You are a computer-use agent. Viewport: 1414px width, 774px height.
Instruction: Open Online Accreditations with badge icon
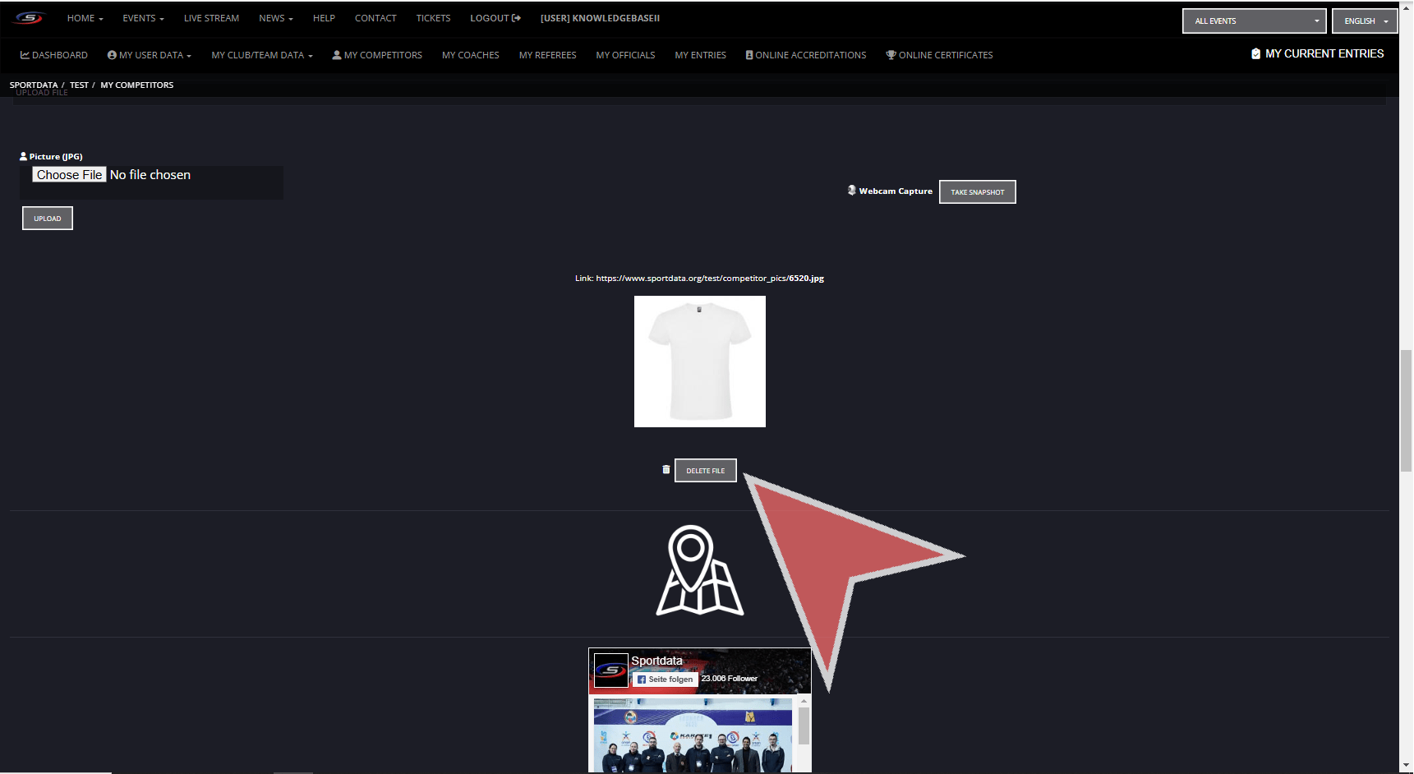pyautogui.click(x=805, y=55)
